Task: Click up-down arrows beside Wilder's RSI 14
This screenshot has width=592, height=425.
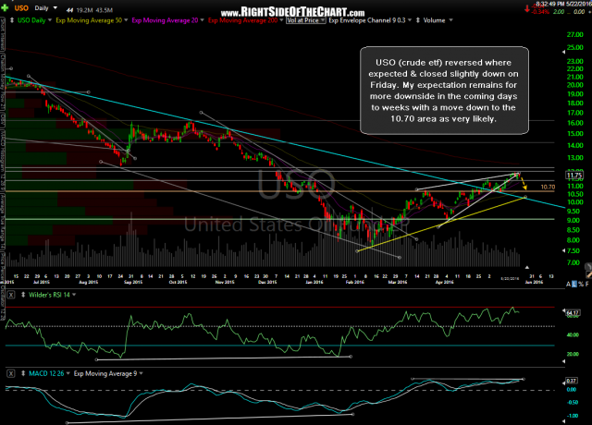Action: (23, 295)
